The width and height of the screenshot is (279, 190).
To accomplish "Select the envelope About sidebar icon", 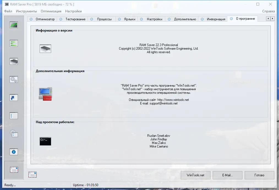I will (14, 170).
